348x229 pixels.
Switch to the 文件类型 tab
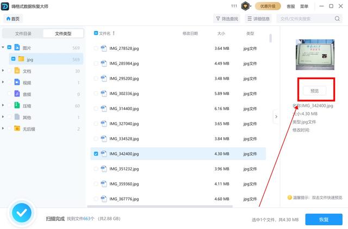[x=63, y=34]
